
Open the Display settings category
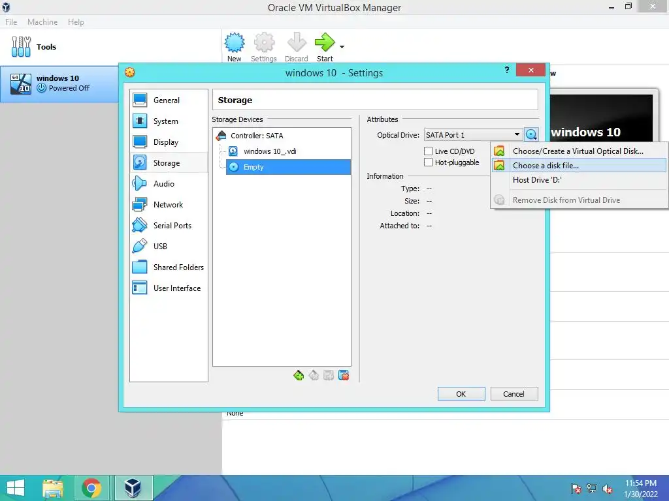point(169,142)
